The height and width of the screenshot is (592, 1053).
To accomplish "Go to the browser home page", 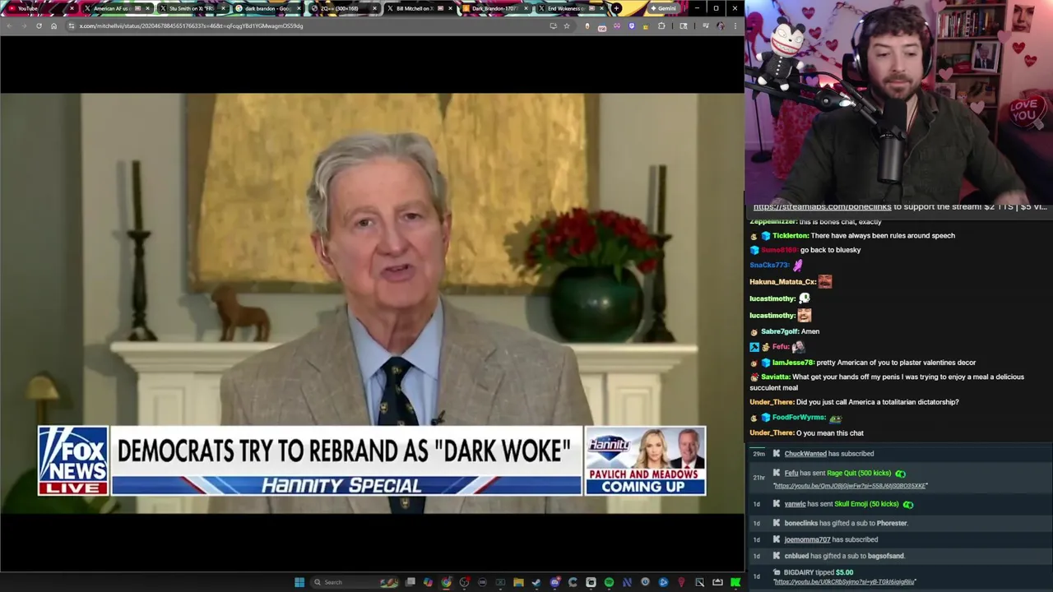I will coord(53,25).
